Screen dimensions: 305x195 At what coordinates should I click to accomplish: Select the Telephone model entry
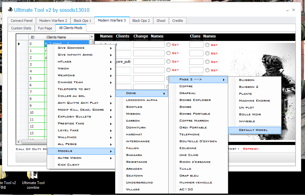tap(198, 134)
